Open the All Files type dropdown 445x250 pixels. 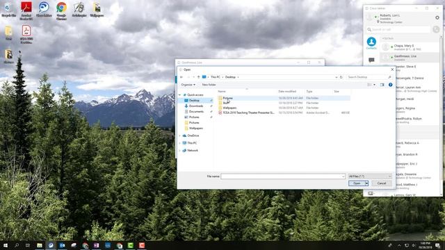coord(370,176)
